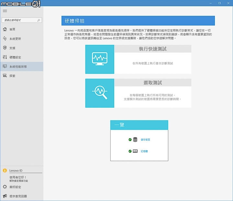This screenshot has width=233, height=201.
Task: Go to 首頁 home page
Action: [12, 29]
